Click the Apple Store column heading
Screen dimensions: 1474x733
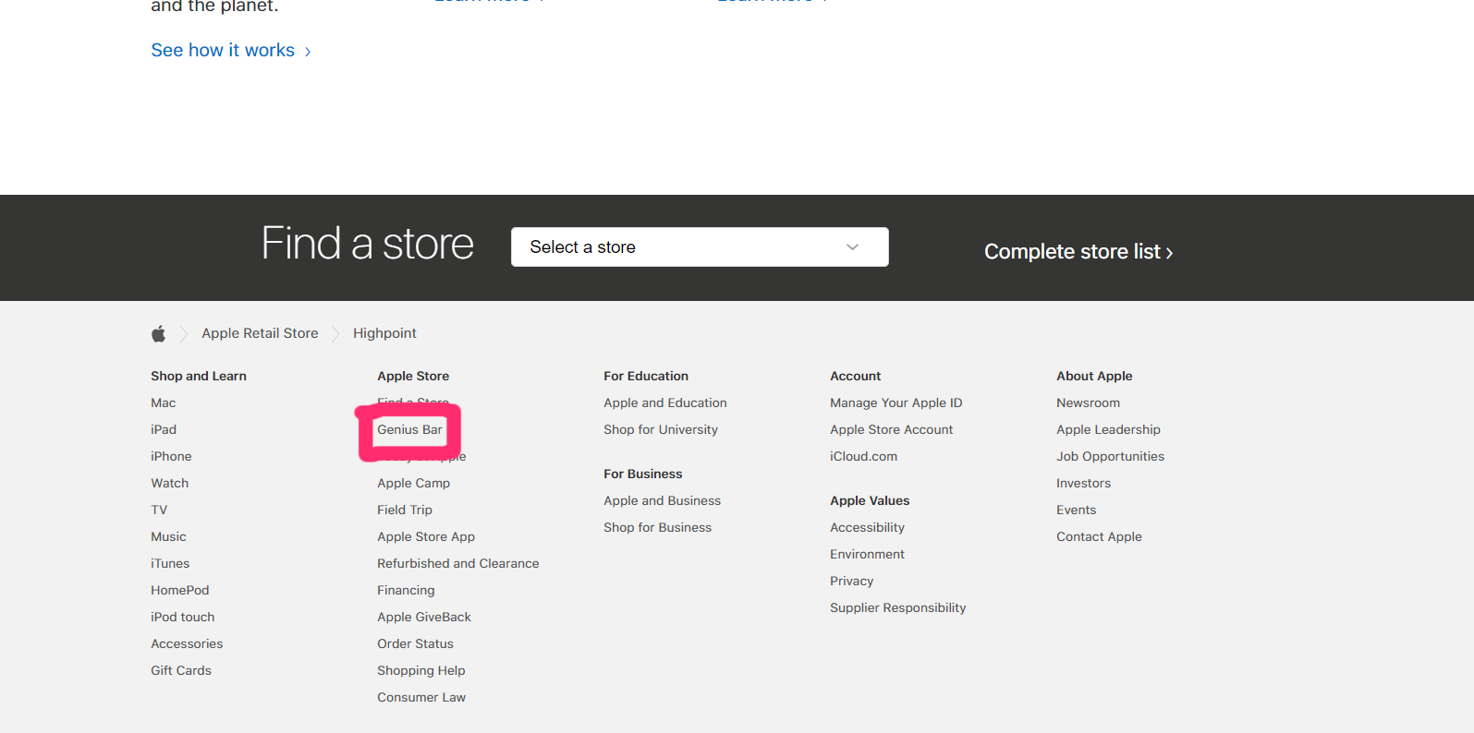[413, 376]
